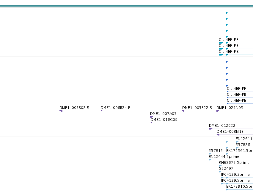Click the Glut4EF-PB blue arrow glyph

(x=228, y=98)
